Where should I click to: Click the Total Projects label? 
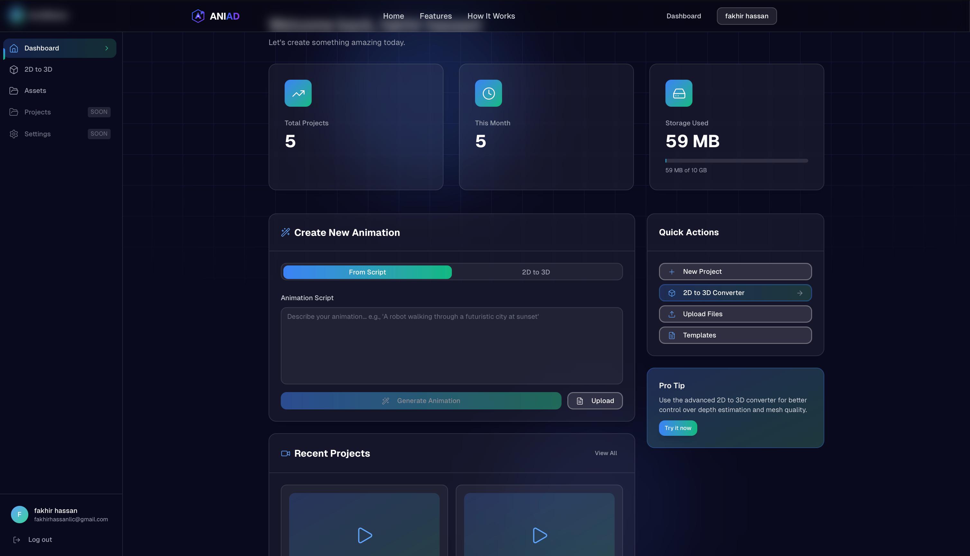point(307,123)
